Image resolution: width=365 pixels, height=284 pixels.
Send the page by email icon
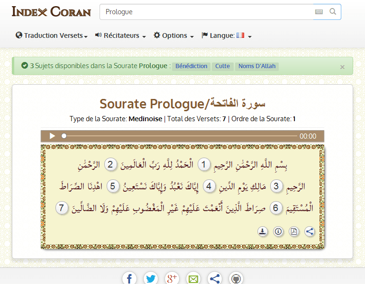pos(193,278)
